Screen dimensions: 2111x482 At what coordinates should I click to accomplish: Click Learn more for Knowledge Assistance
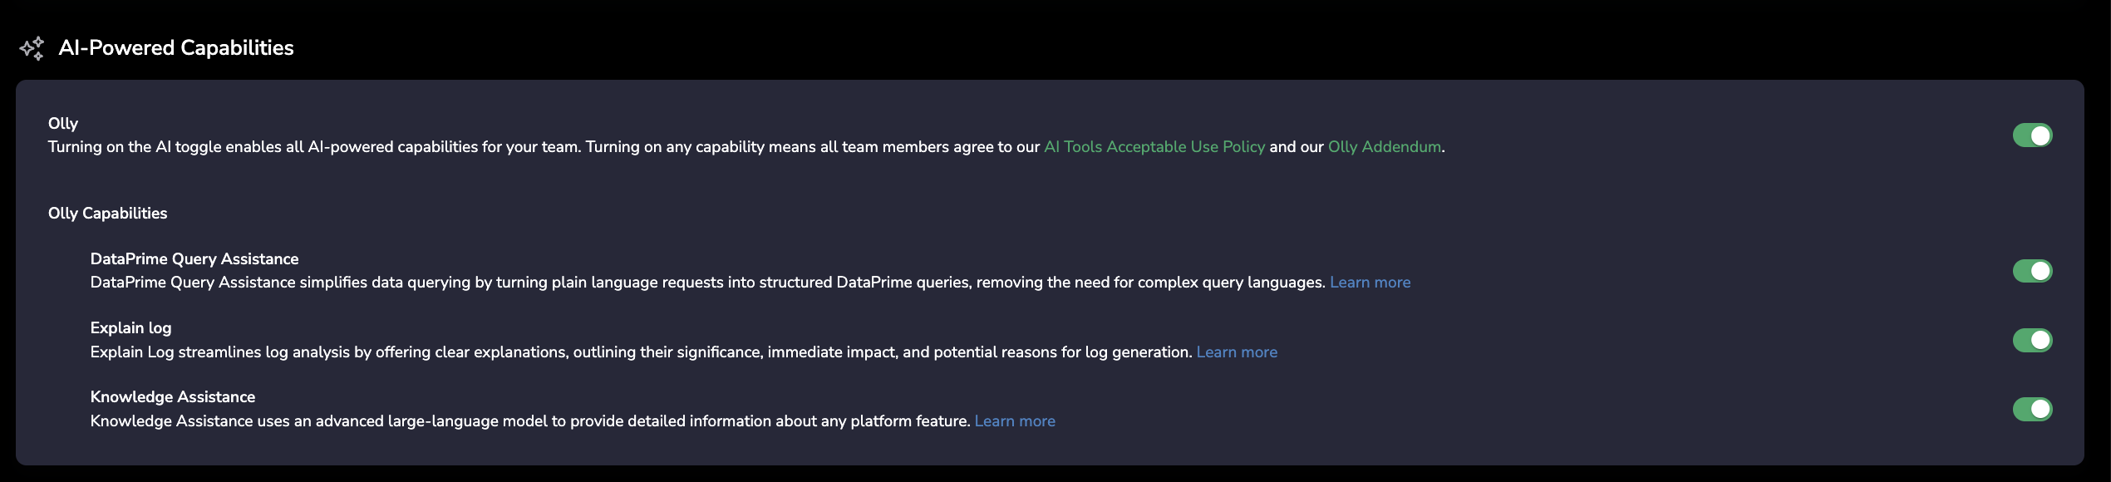pos(1014,421)
